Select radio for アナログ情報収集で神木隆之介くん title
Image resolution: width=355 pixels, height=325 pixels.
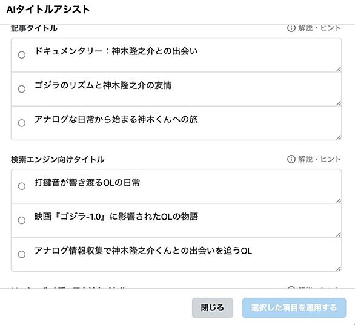click(x=22, y=254)
